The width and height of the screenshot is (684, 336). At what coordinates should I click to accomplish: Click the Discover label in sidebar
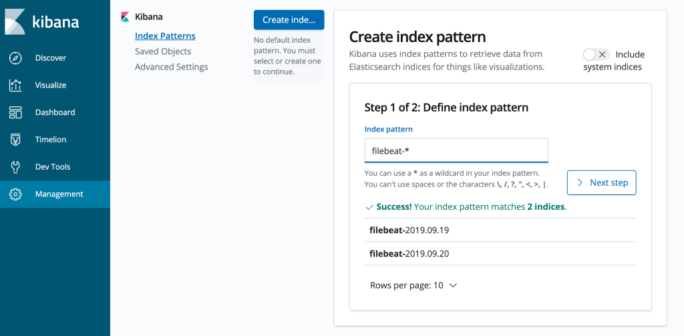pyautogui.click(x=51, y=58)
